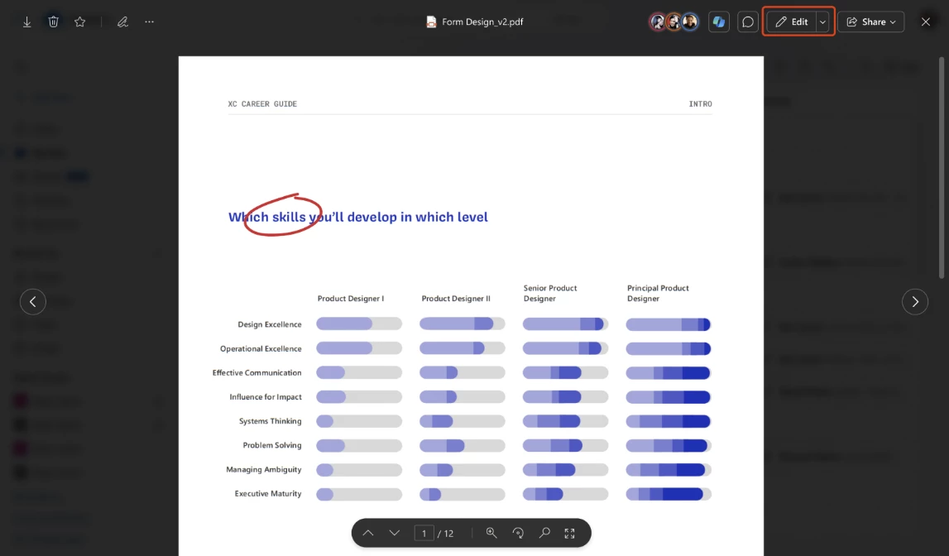The height and width of the screenshot is (556, 949).
Task: Open the Share dropdown button
Action: coord(871,22)
